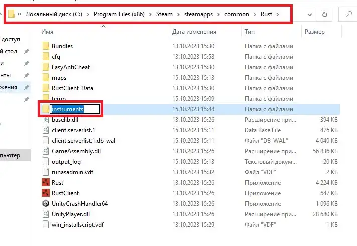Image resolution: width=357 pixels, height=246 pixels.
Task: Click the date 13.10.2023 15:58
Action: click(193, 56)
